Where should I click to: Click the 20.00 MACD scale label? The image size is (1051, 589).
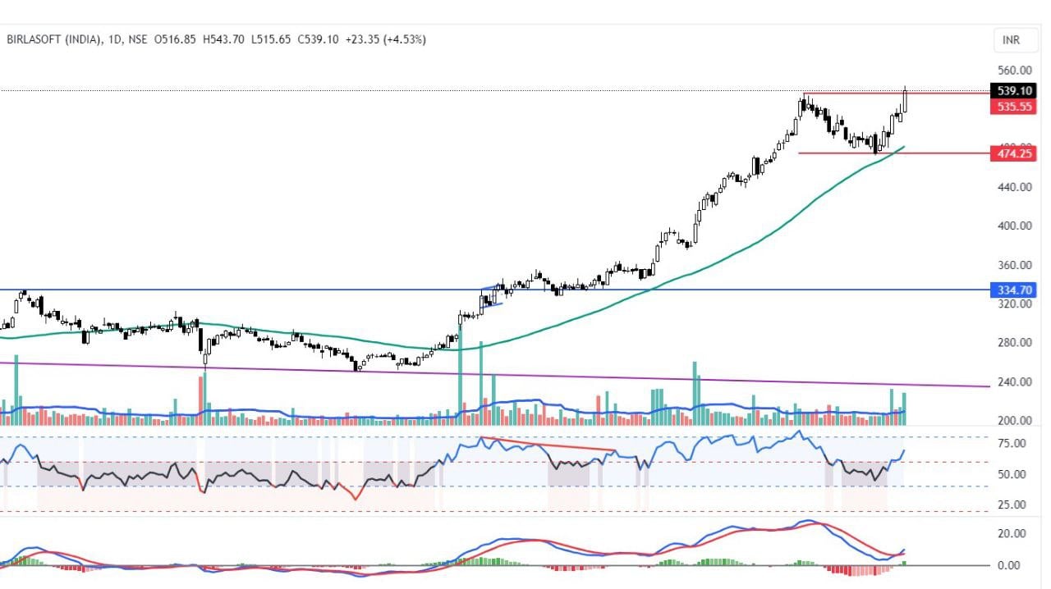pyautogui.click(x=1015, y=533)
